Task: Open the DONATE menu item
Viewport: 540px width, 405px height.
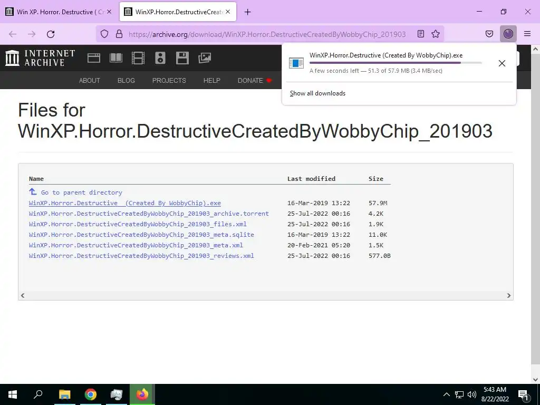Action: (254, 80)
